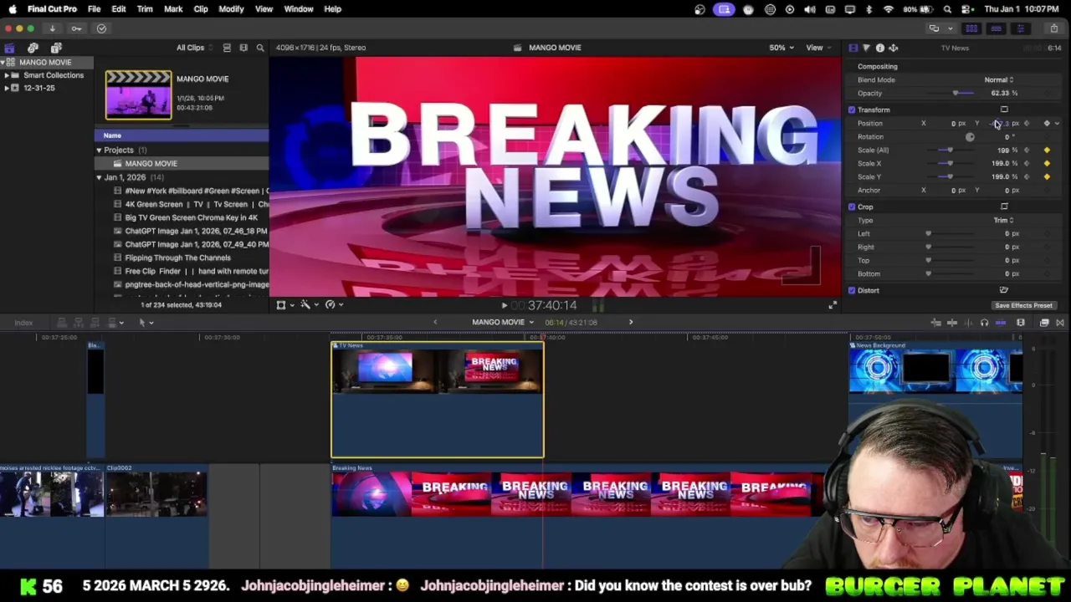Image resolution: width=1071 pixels, height=602 pixels.
Task: Disable the Crop checkbox
Action: tap(852, 207)
